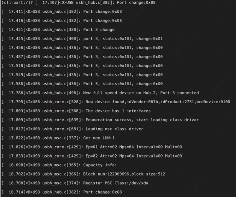The height and width of the screenshot is (197, 236).
Task: Click the cli-uart prompt at top
Action: (15, 3)
